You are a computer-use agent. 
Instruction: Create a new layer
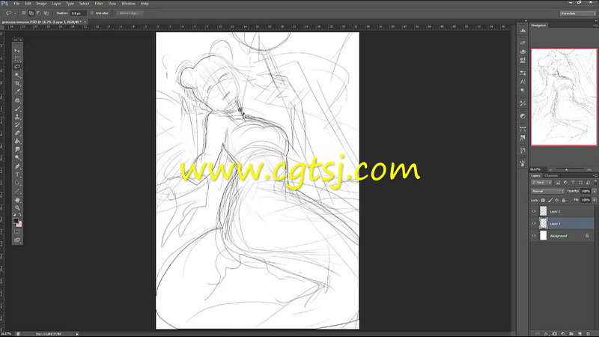(580, 334)
